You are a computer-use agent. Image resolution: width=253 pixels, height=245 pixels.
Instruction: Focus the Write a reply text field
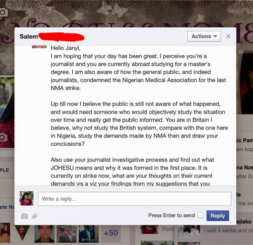pyautogui.click(x=134, y=199)
